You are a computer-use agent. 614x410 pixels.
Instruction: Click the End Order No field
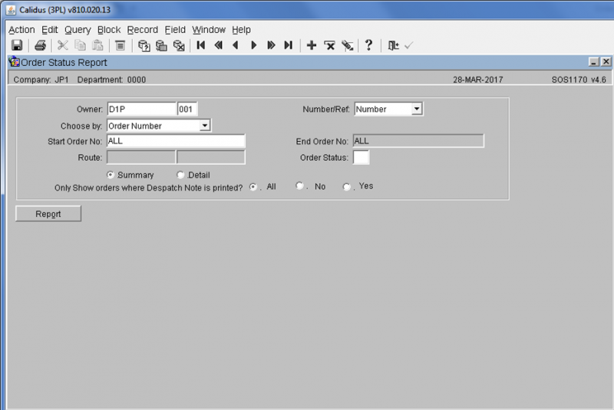coord(418,141)
